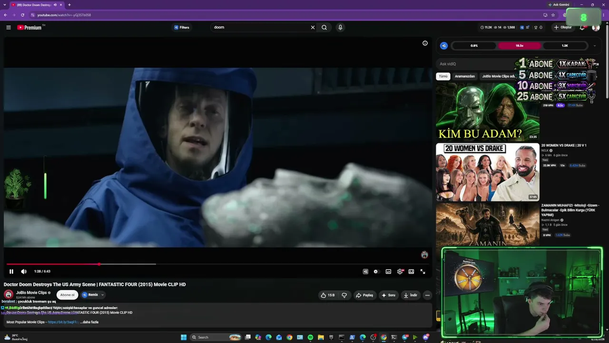Mute the video volume
The width and height of the screenshot is (609, 343).
[24, 272]
